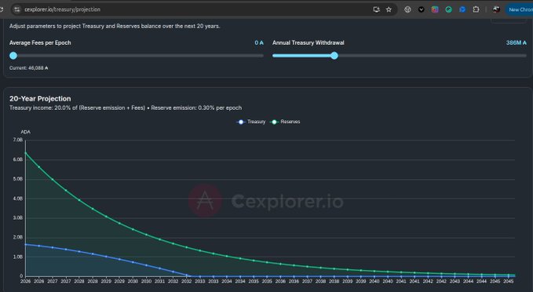533x292 pixels.
Task: Click the Annual Treasury Withdrawal slider handle
Action: (x=334, y=56)
